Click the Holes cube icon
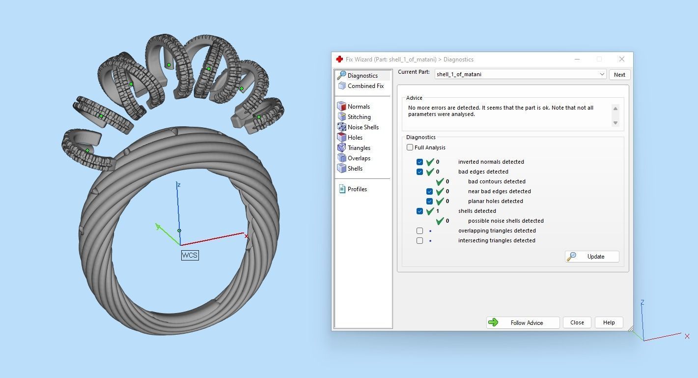Image resolution: width=698 pixels, height=378 pixels. click(x=341, y=137)
